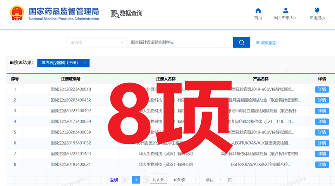
Task: Click the blue magnifier search button
Action: pyautogui.click(x=241, y=43)
